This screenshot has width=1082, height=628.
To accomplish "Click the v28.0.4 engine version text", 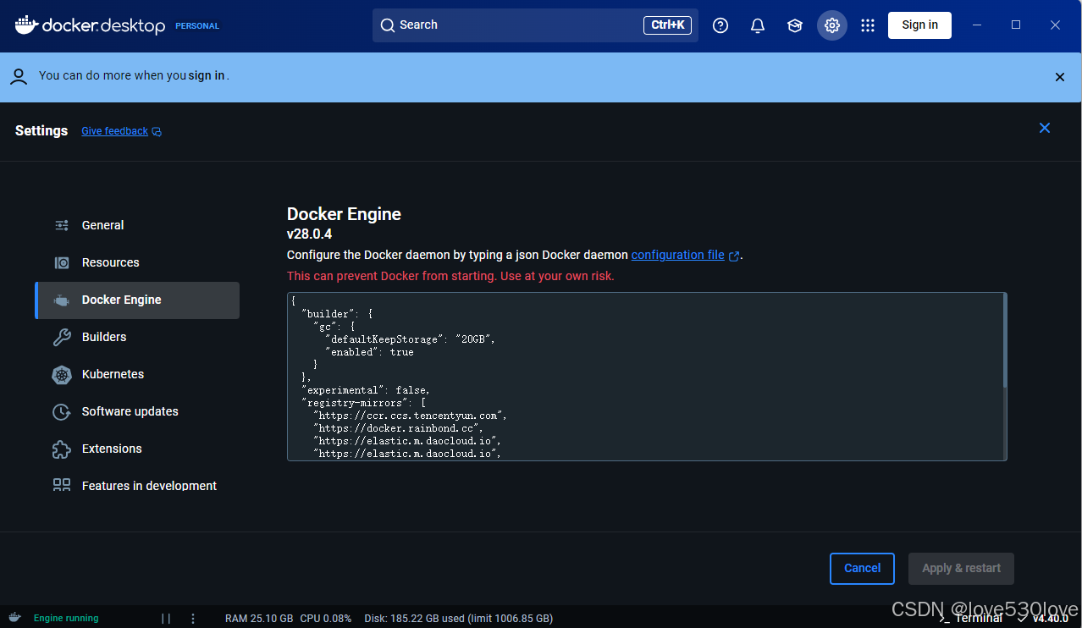I will click(x=309, y=234).
